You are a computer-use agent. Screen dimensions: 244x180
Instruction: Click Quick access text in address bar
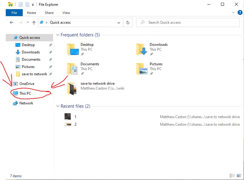[60, 22]
